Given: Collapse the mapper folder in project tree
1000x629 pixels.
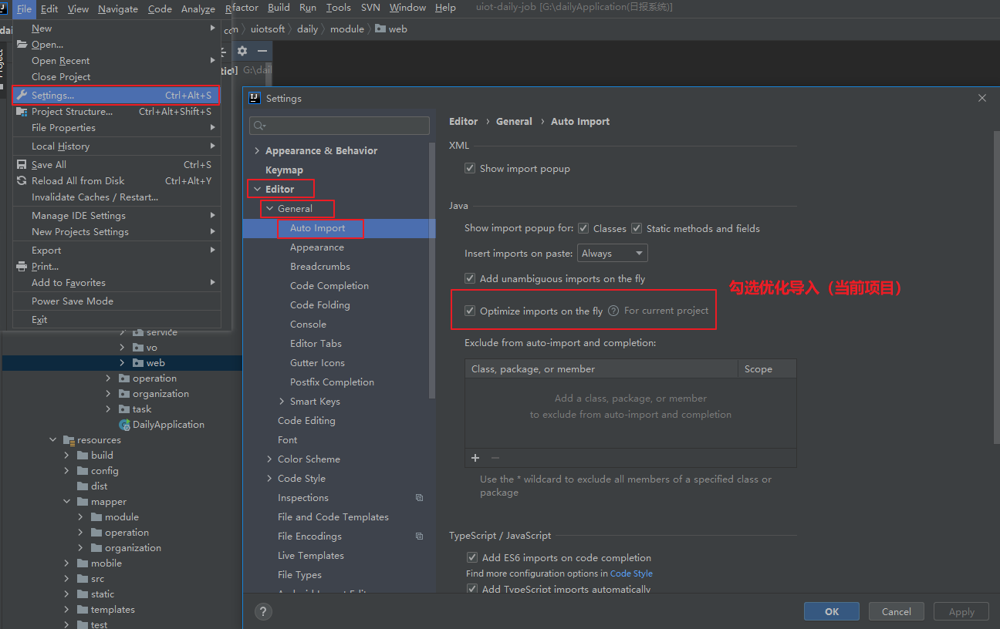Looking at the screenshot, I should (67, 501).
